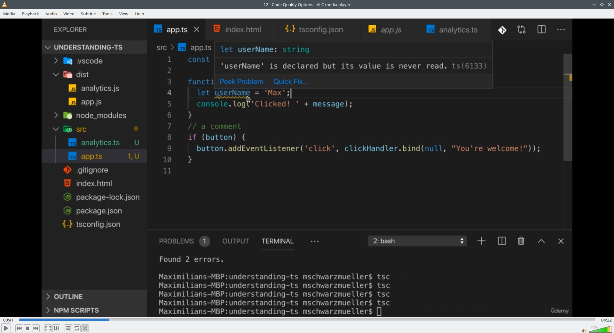Open the Audio menu
The image size is (614, 333).
click(x=51, y=14)
